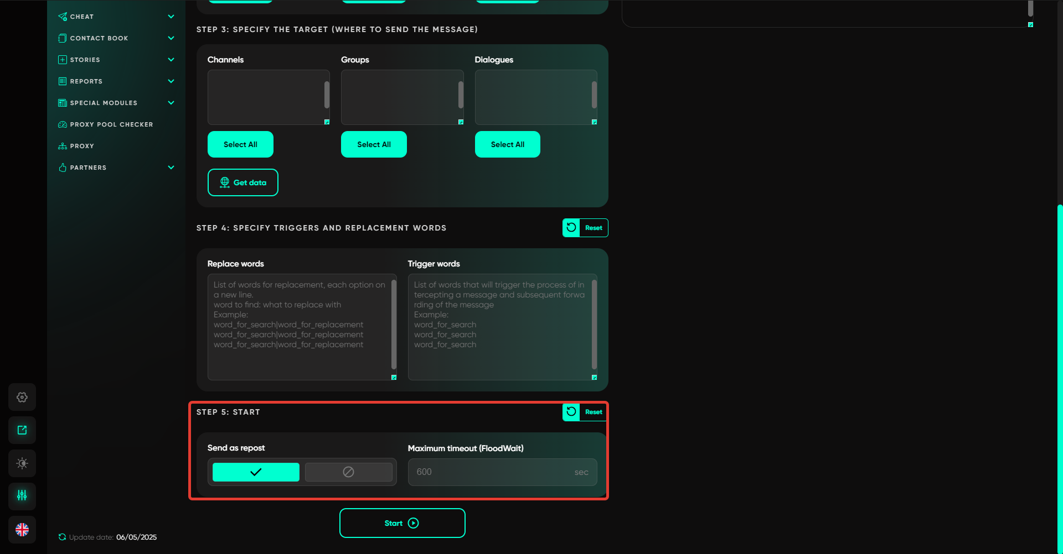The image size is (1063, 554).
Task: Select All under the Groups list
Action: click(374, 144)
